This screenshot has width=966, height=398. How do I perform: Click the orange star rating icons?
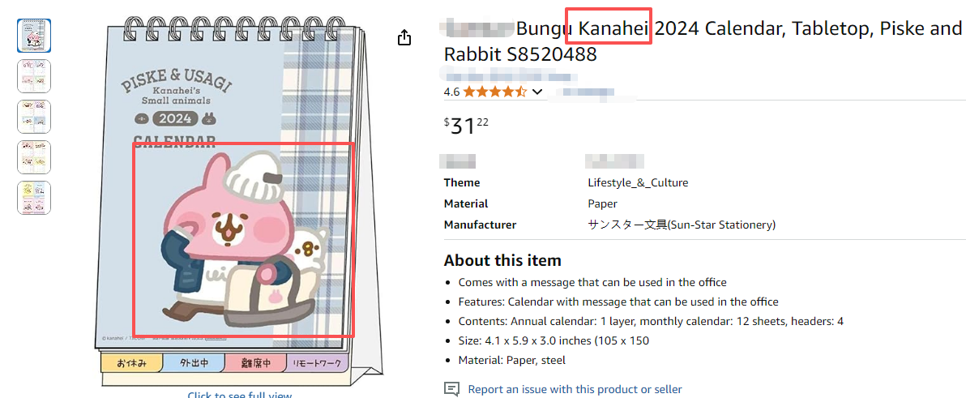pos(495,92)
